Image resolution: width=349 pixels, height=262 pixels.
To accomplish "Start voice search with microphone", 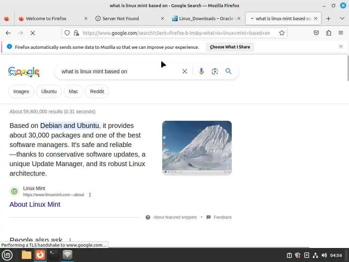I will (x=201, y=71).
